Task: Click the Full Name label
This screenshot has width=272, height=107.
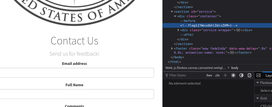Action: tap(74, 85)
